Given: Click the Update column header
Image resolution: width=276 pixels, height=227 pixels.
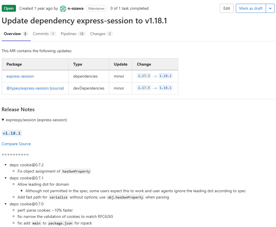Looking at the screenshot, I should 121,64.
